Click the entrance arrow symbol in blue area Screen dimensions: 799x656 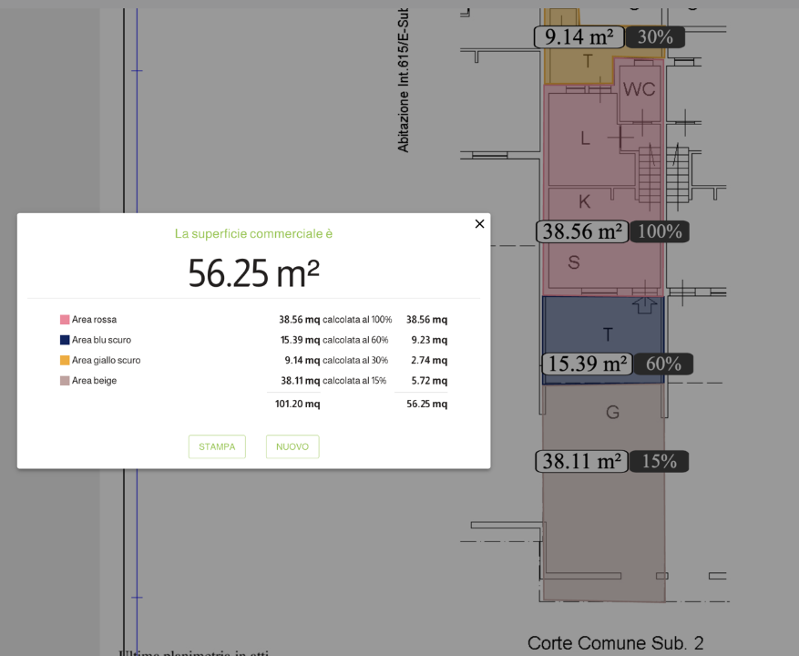(x=644, y=305)
